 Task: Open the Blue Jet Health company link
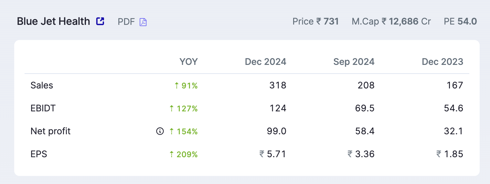(x=53, y=21)
